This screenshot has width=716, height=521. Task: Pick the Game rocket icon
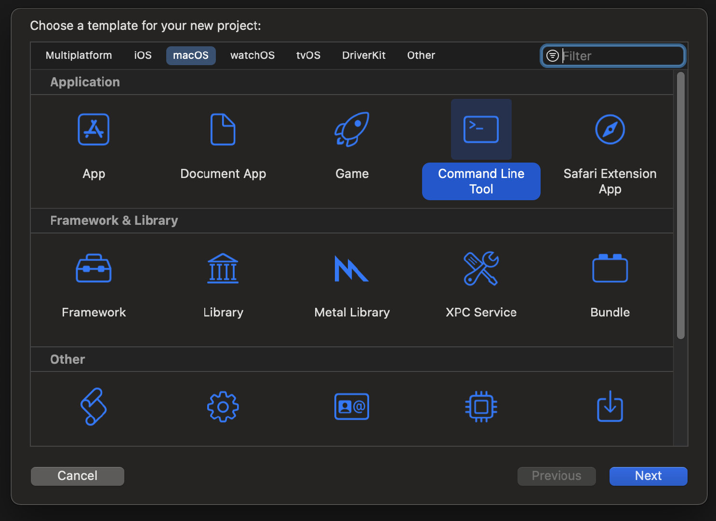(352, 129)
